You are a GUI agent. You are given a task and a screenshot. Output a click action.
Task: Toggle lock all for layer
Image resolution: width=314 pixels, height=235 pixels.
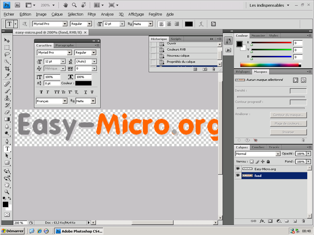click(268, 161)
